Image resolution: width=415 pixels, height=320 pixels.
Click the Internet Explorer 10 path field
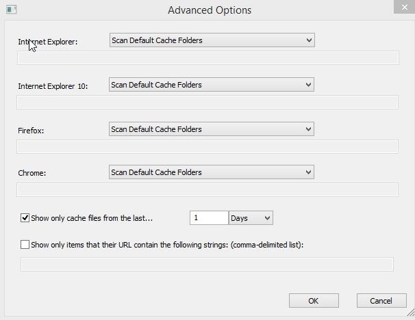point(207,103)
